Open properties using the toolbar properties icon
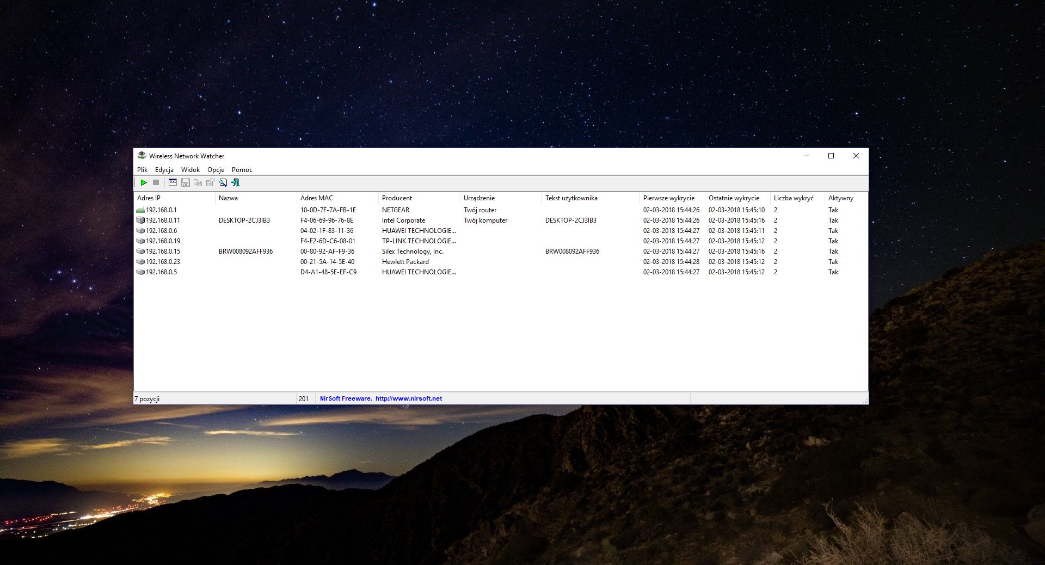 [210, 183]
